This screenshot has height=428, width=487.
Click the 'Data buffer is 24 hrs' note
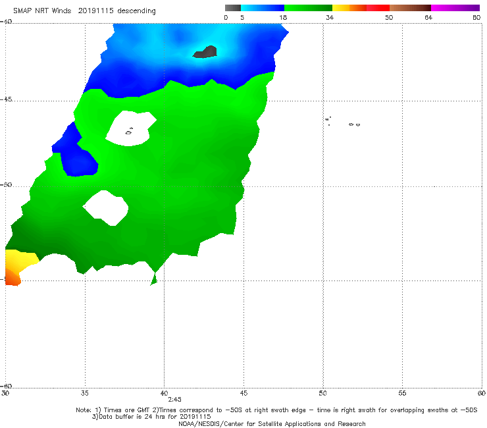point(151,417)
